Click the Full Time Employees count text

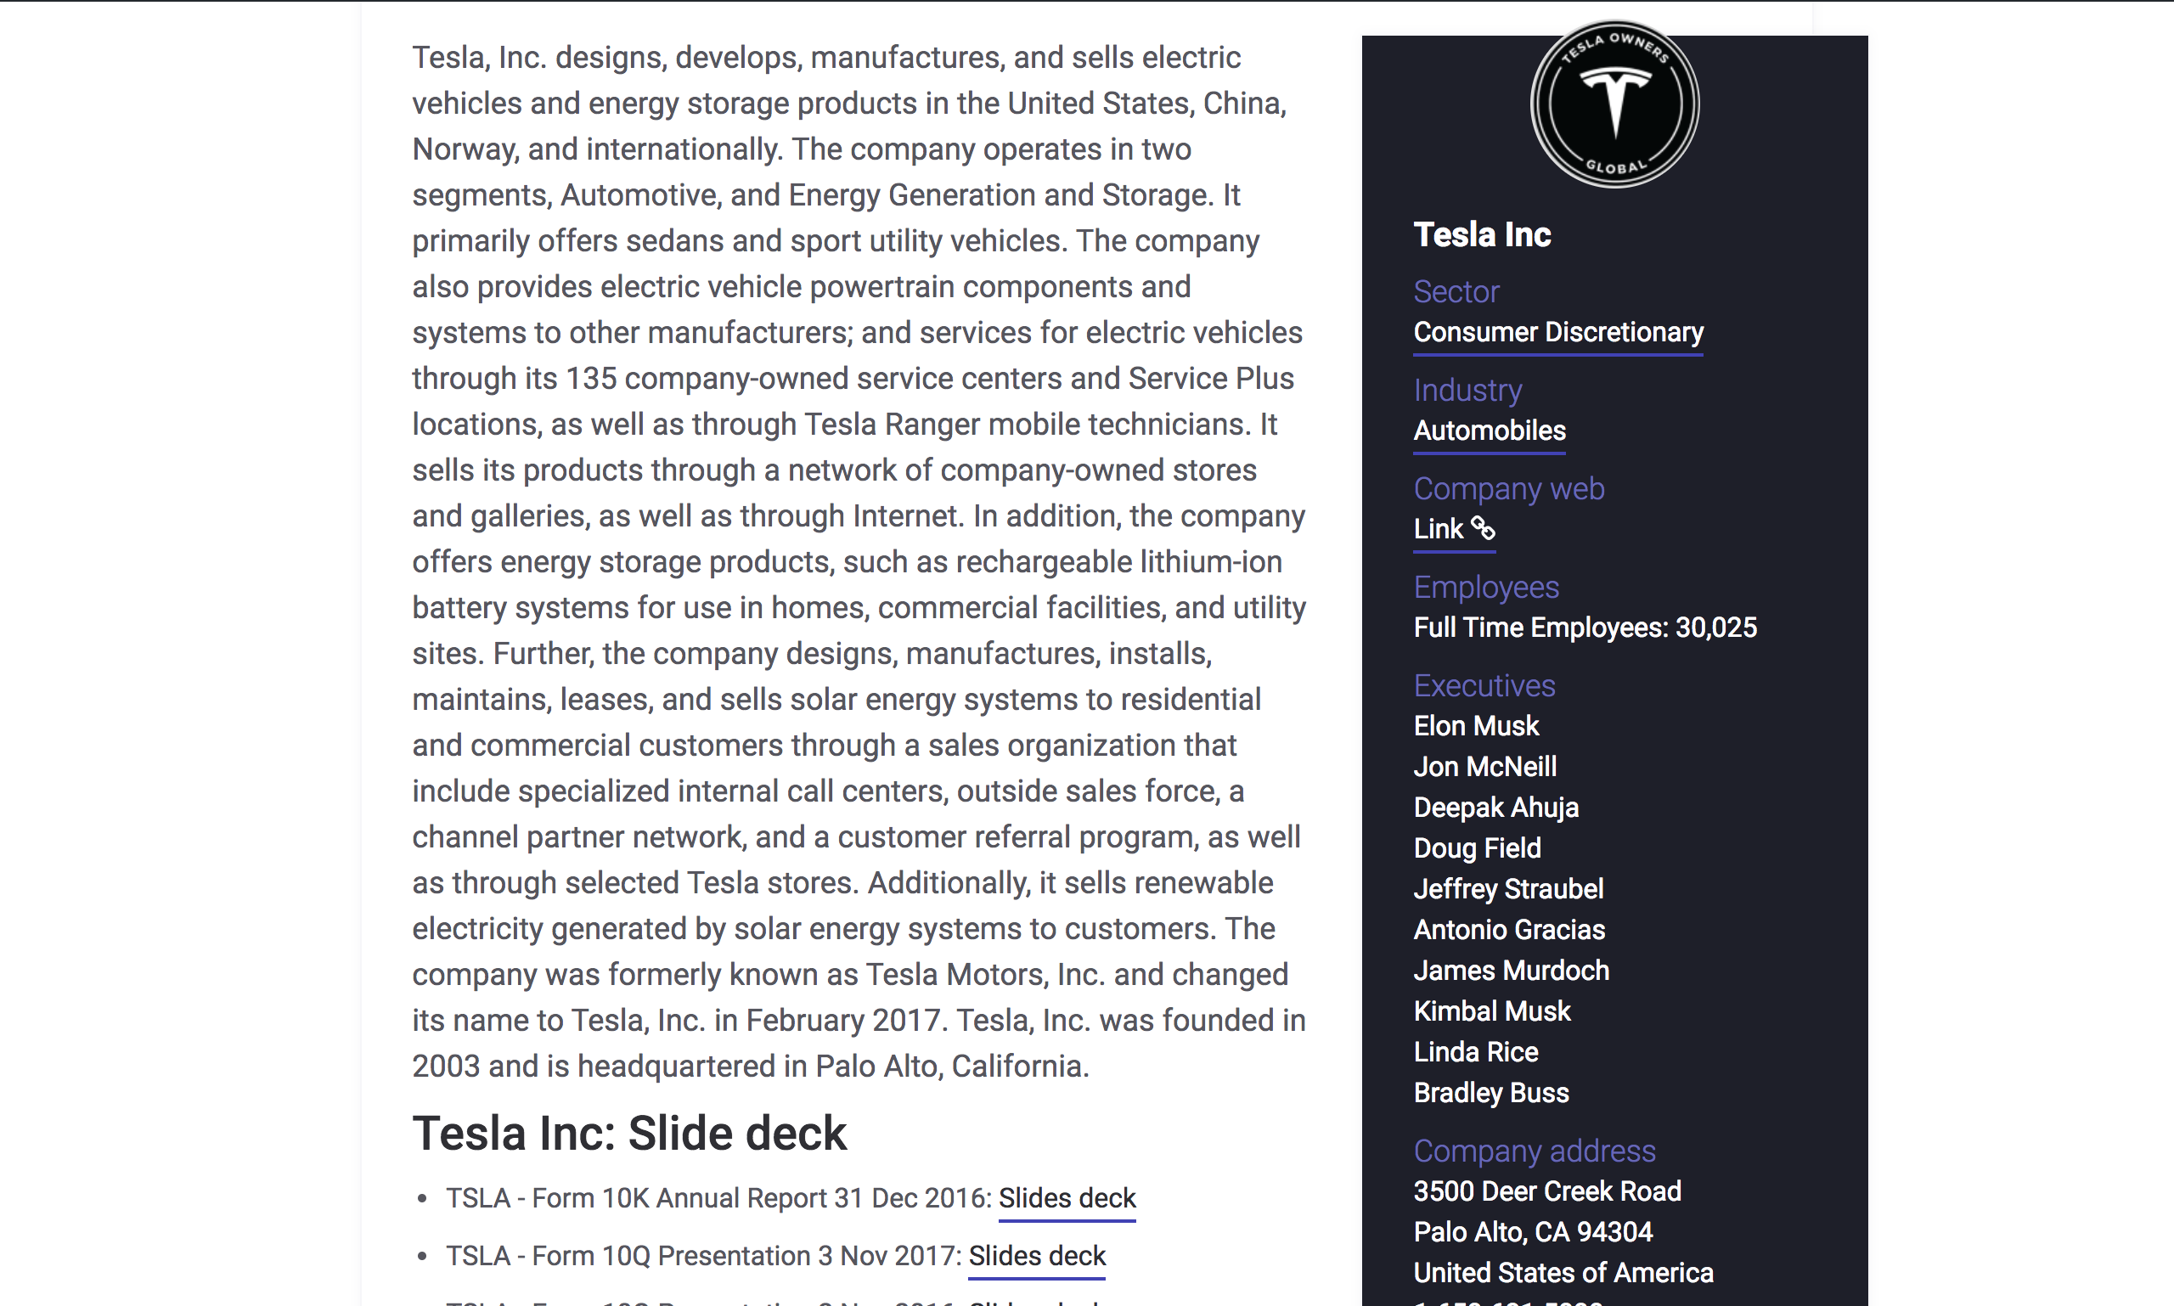[x=1585, y=627]
